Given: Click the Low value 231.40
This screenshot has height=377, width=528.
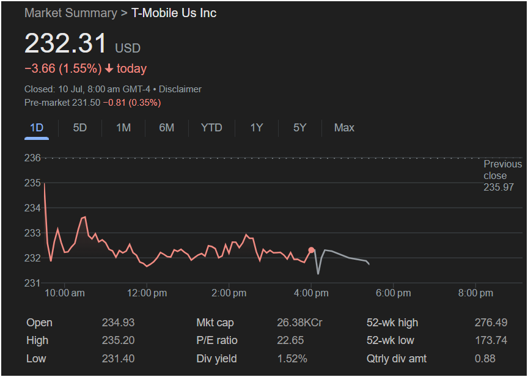Looking at the screenshot, I should pyautogui.click(x=118, y=359).
